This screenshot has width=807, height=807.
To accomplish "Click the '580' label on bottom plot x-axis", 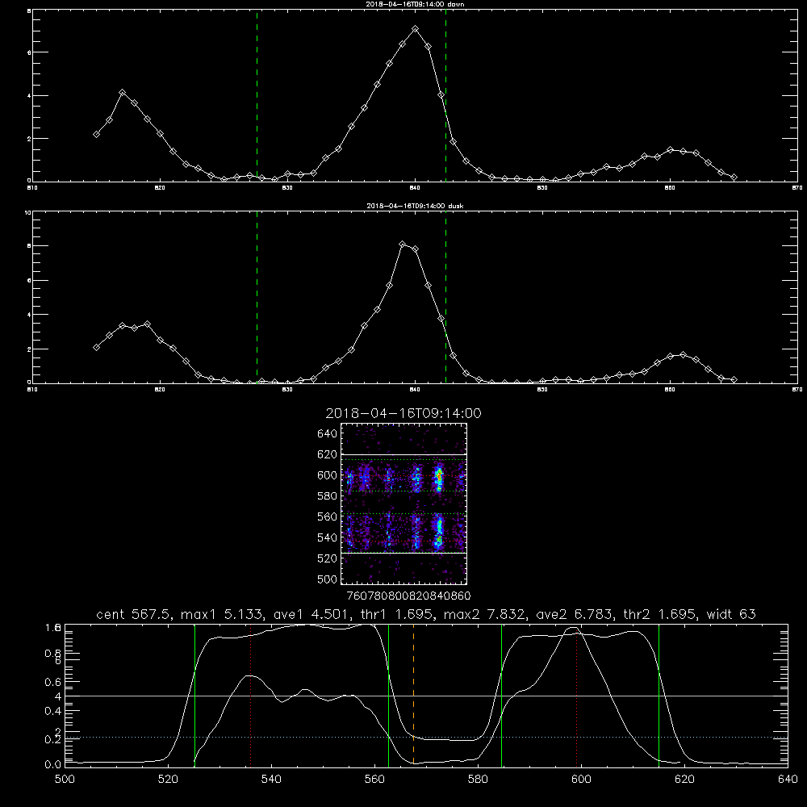I will 478,780.
